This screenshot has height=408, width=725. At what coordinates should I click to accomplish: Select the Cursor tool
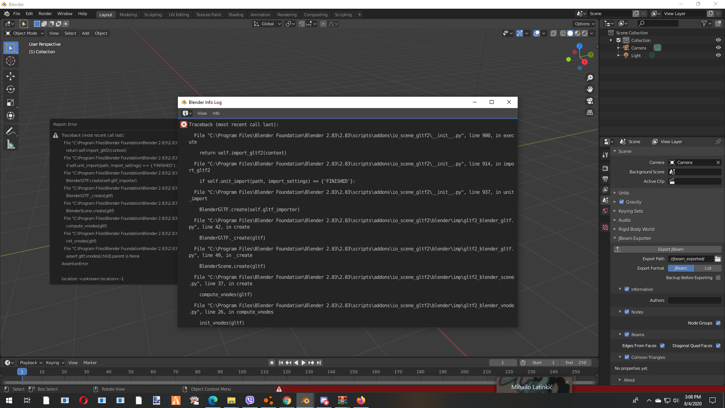click(11, 61)
